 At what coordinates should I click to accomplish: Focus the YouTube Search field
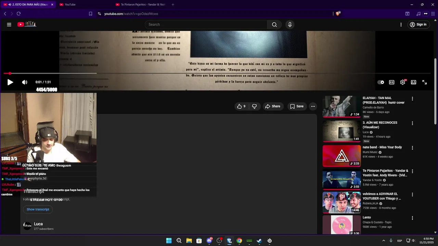(x=206, y=25)
